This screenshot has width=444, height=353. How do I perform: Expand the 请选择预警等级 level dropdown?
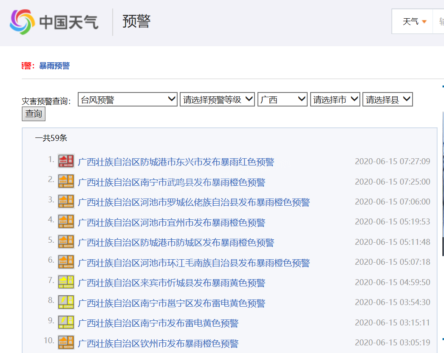click(217, 100)
